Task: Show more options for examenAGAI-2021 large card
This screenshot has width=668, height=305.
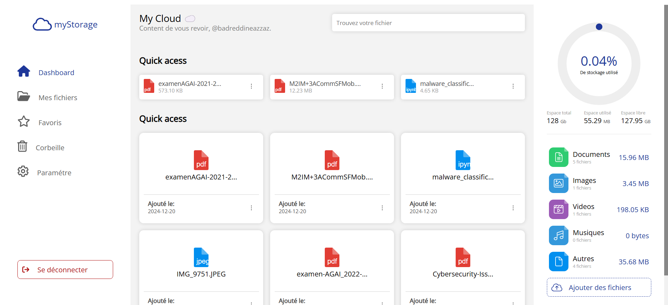Action: coord(251,208)
